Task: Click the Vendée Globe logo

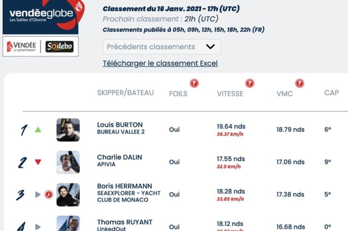Action: tap(43, 17)
